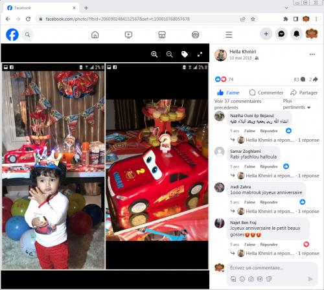This screenshot has width=324, height=290.
Task: Like Jradi Zahra's comment via J'aime
Action: coord(249,202)
